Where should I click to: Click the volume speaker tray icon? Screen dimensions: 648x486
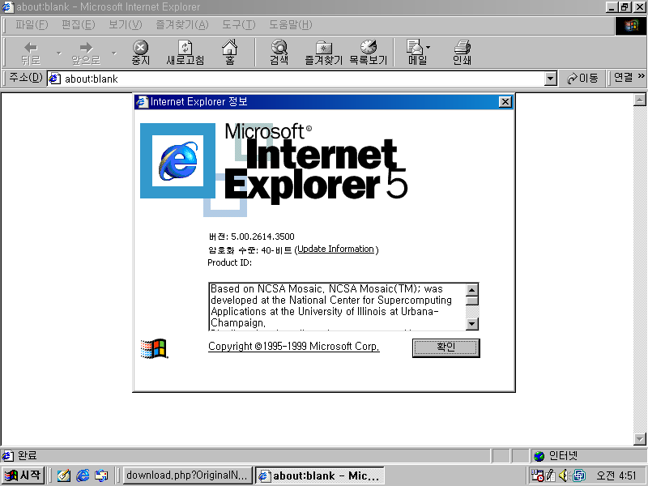pyautogui.click(x=563, y=475)
